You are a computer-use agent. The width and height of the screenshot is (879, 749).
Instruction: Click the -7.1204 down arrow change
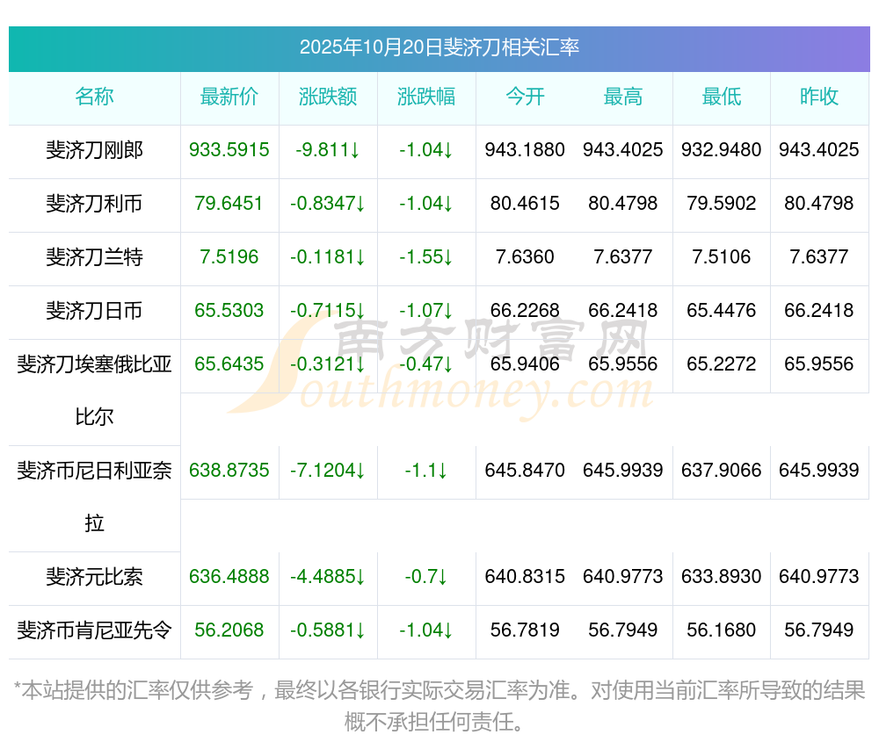pyautogui.click(x=328, y=471)
